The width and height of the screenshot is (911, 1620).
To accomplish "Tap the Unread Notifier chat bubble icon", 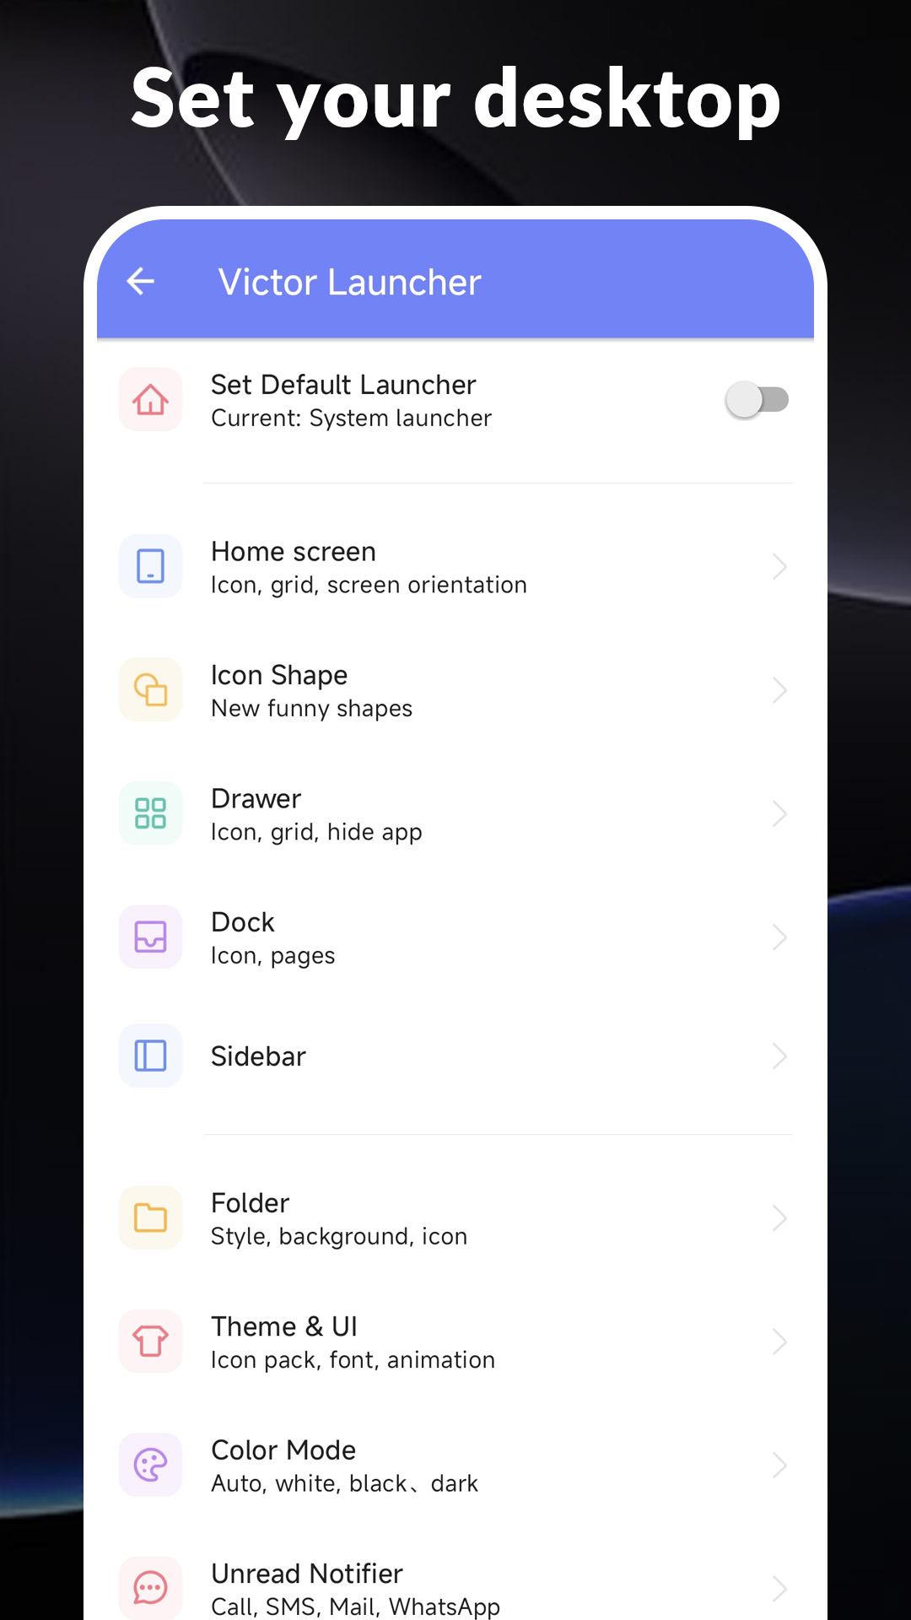I will (151, 1588).
